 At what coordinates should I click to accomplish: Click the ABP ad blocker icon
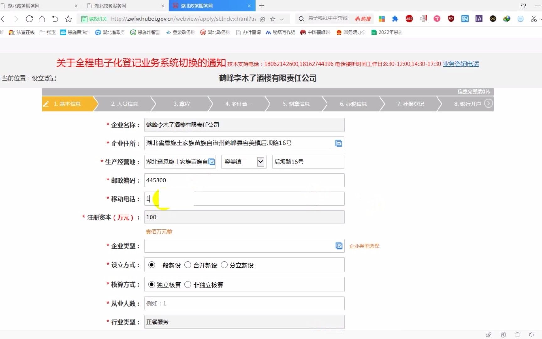[x=409, y=19]
